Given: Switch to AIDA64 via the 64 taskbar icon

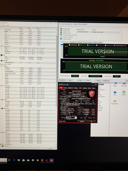Looking at the screenshot, I should point(51,160).
